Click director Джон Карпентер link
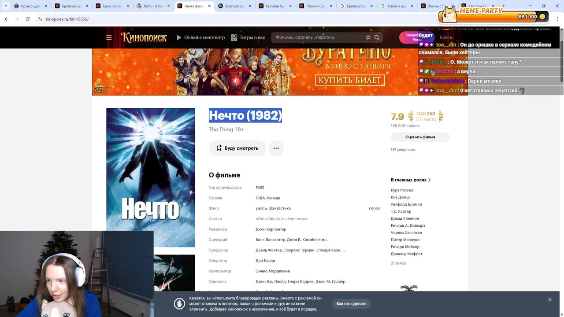Screen dimensions: 564x317 [271, 229]
